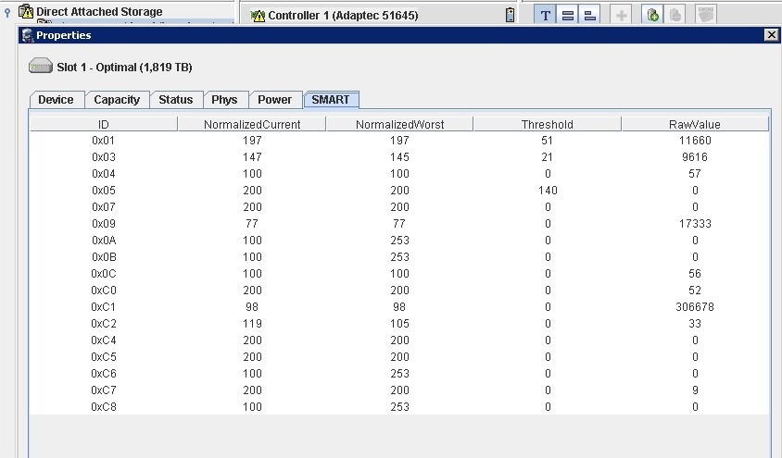Image resolution: width=782 pixels, height=458 pixels.
Task: Switch to the Phys tab
Action: pyautogui.click(x=224, y=100)
